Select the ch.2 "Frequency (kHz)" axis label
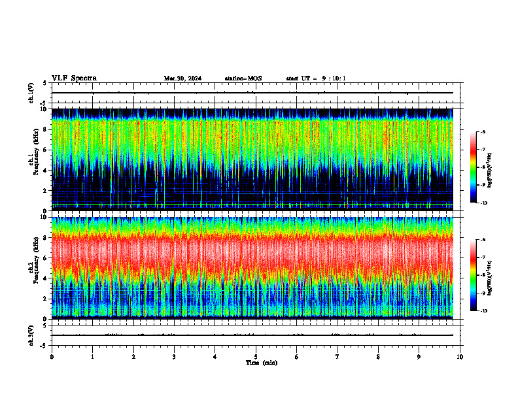Viewport: 518px width, 400px height. point(36,260)
